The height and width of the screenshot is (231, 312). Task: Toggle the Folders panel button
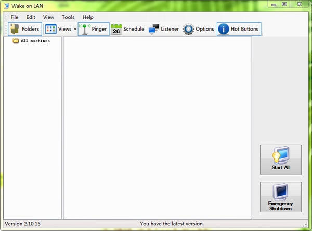[25, 29]
